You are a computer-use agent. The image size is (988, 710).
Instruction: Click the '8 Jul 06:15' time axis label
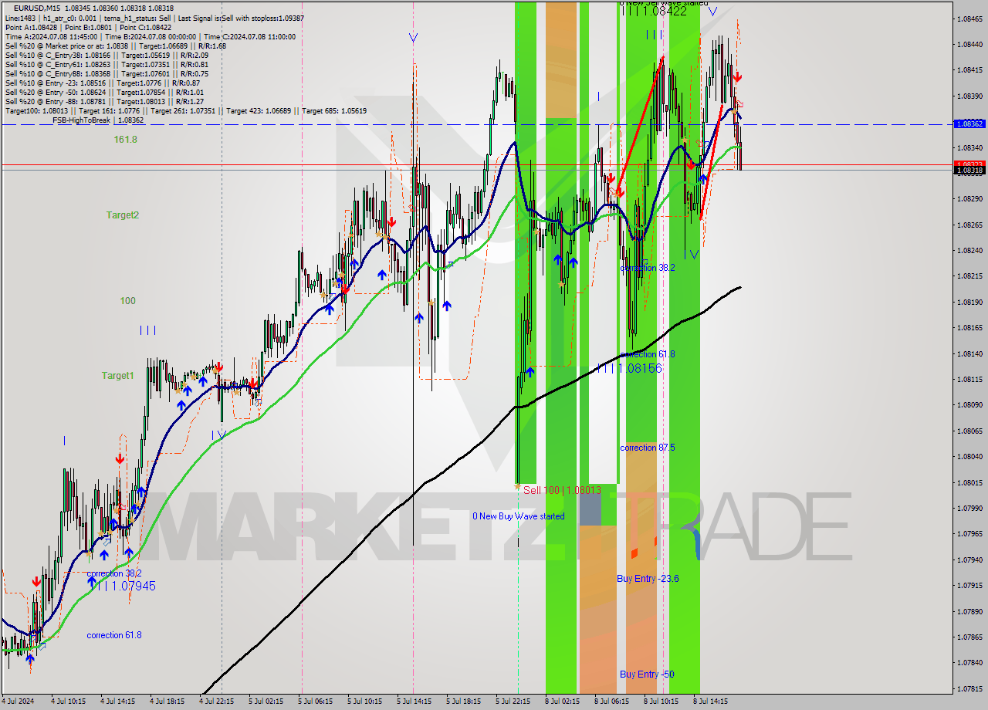[x=612, y=702]
